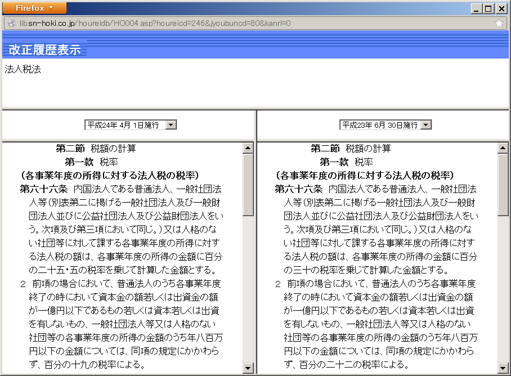
Task: Click the 百分の十九の税率 line in left pane
Action: pyautogui.click(x=87, y=364)
